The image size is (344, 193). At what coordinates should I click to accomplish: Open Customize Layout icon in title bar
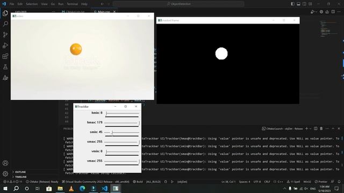click(x=310, y=4)
